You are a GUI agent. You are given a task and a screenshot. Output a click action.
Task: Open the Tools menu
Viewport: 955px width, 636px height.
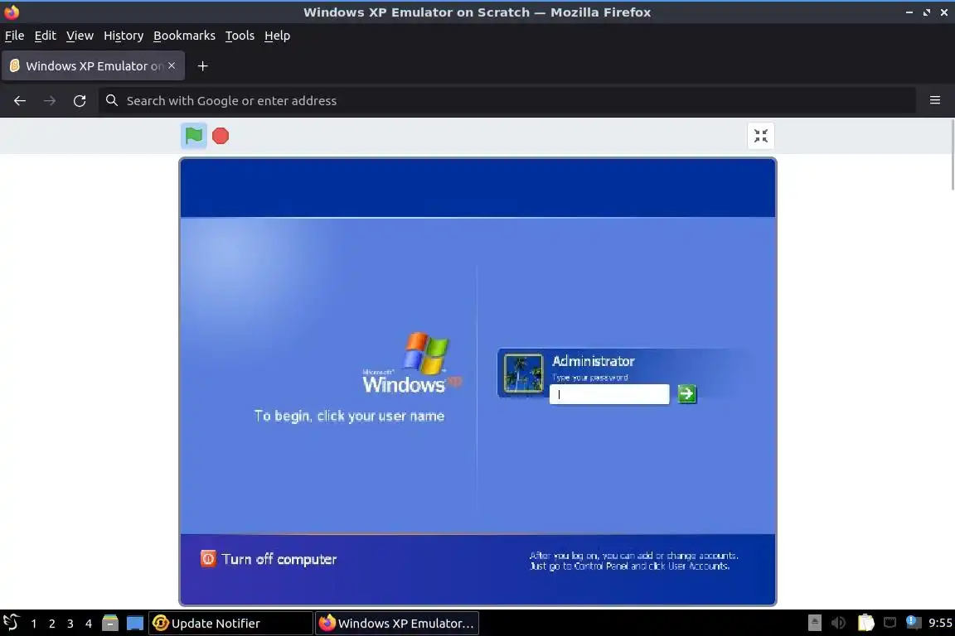[240, 36]
